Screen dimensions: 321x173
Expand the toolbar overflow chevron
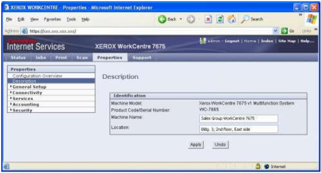[x=300, y=14]
